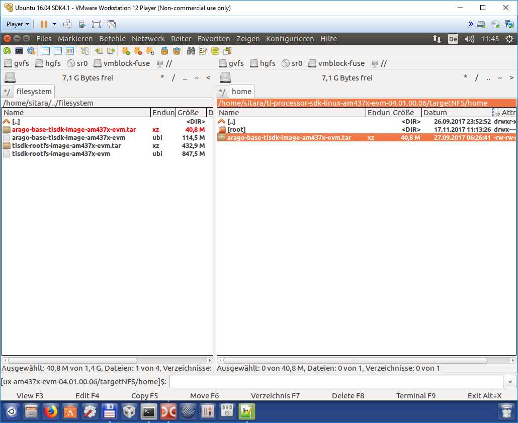This screenshot has height=423, width=518.
Task: Click the network indicator in Ubuntu panel
Action: tap(437, 39)
